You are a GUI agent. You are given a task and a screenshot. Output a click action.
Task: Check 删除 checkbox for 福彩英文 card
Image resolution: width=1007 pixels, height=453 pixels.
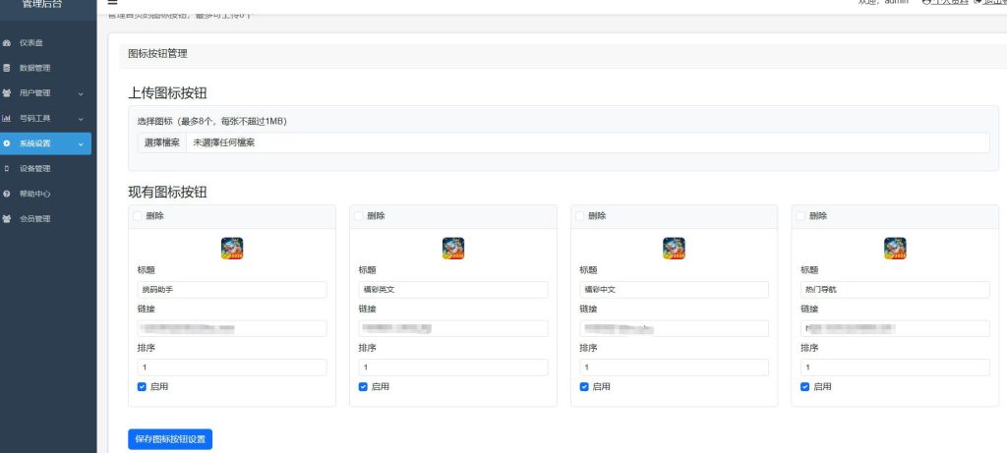358,216
